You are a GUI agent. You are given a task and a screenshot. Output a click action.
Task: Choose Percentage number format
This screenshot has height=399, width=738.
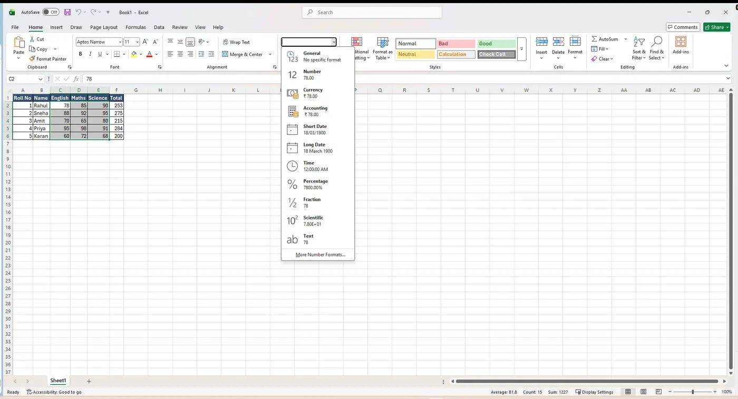click(318, 184)
